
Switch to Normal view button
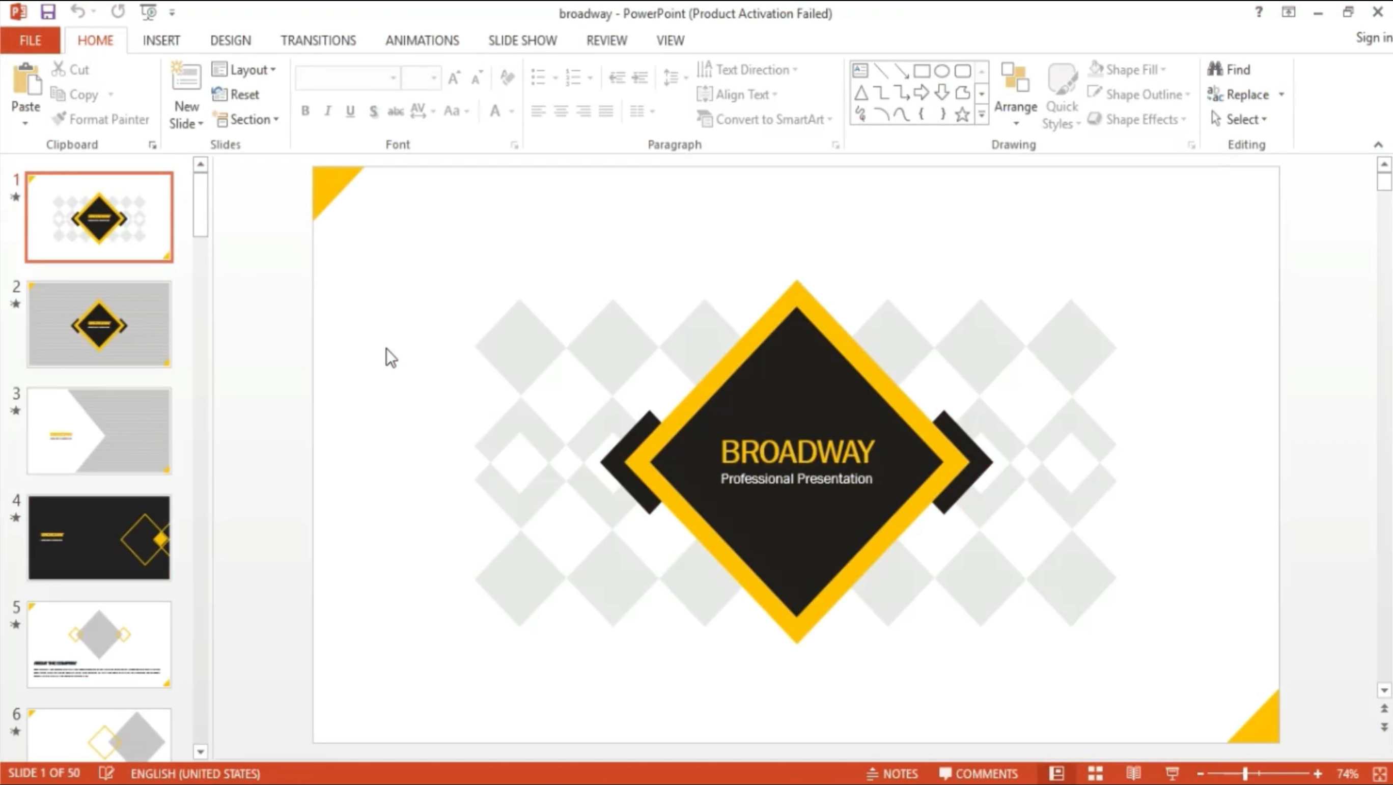point(1056,773)
